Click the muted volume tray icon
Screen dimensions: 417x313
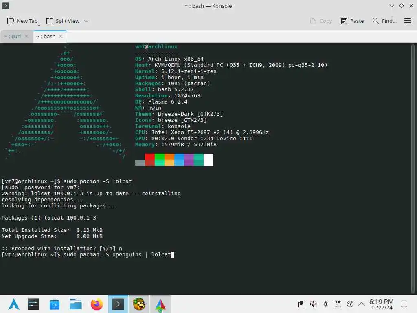click(x=314, y=304)
